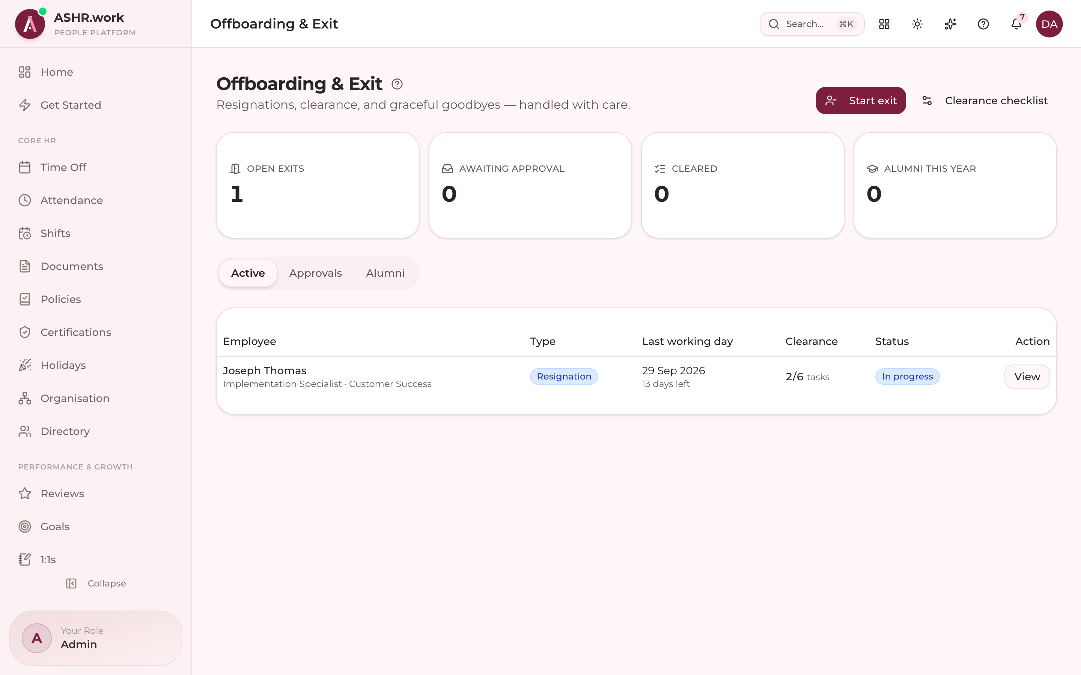Open Attendance from the sidebar
Viewport: 1081px width, 675px height.
[x=96, y=201]
